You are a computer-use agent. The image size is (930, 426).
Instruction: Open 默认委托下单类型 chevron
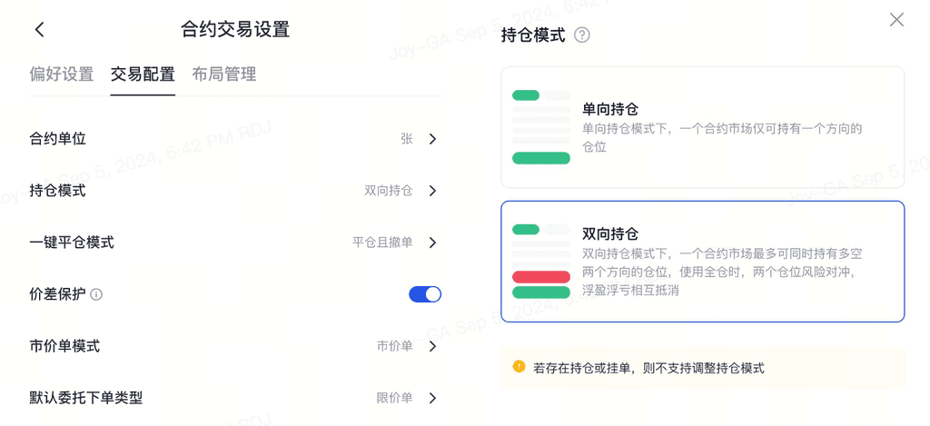(433, 398)
